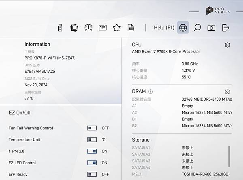The height and width of the screenshot is (180, 243).
Task: Click the B1 Empty memory slot row
Action: 182,119
